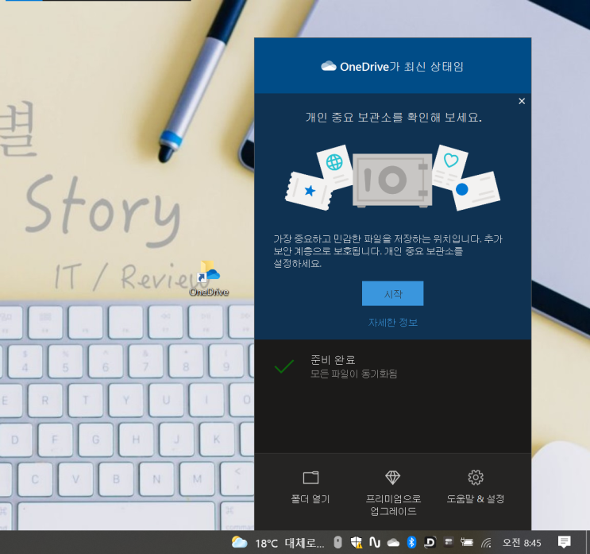Dismiss the personal vault banner with X
The width and height of the screenshot is (590, 554).
tap(522, 101)
